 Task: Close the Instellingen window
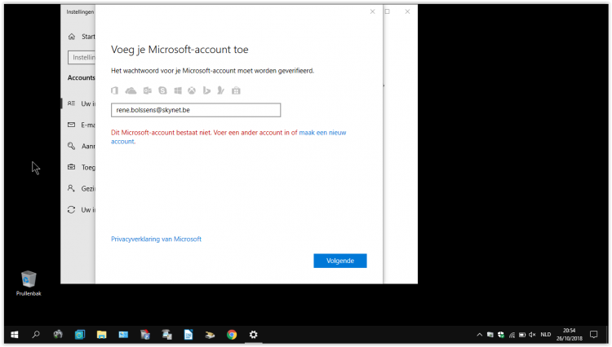[x=407, y=11]
